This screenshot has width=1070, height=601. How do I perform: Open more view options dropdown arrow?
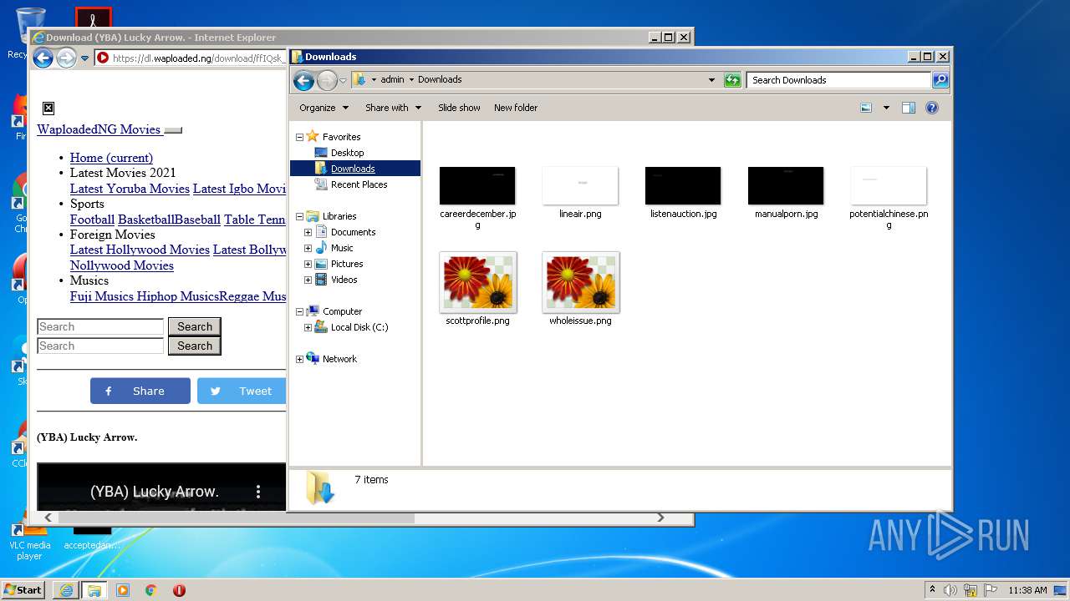coord(886,108)
